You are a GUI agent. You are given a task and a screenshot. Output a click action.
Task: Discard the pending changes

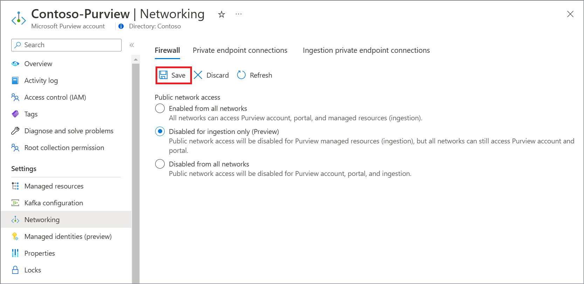coord(211,75)
